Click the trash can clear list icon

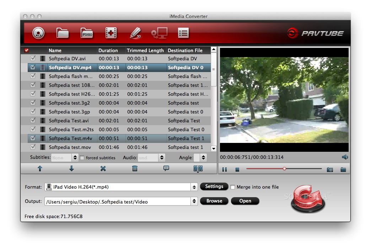point(135,168)
